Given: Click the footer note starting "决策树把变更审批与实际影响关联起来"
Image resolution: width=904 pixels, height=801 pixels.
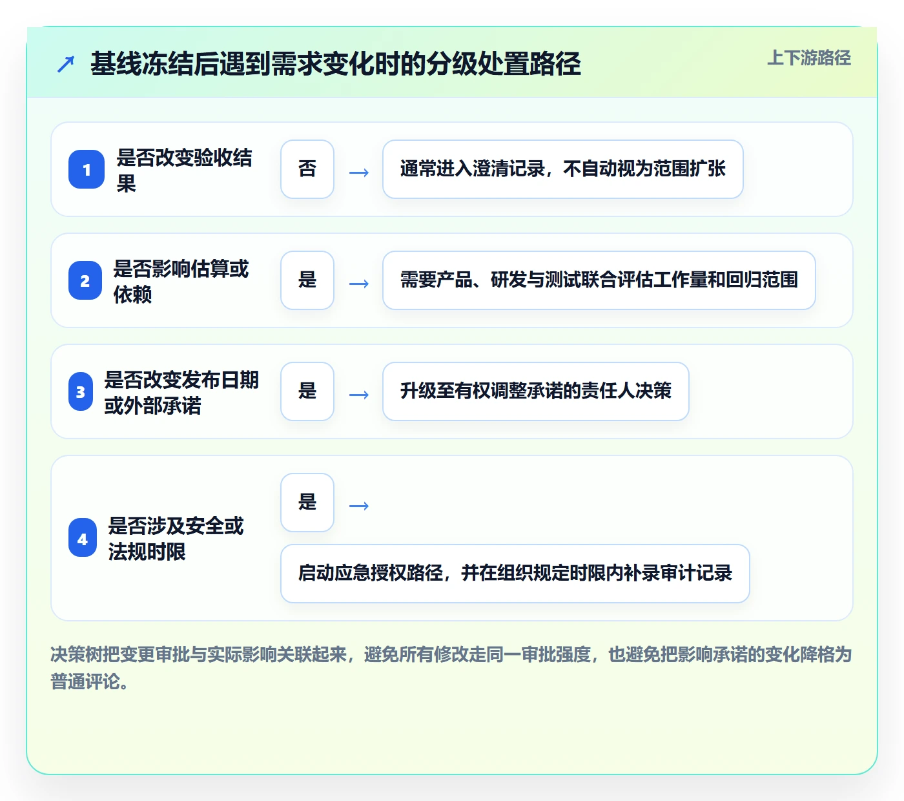Looking at the screenshot, I should tap(451, 668).
